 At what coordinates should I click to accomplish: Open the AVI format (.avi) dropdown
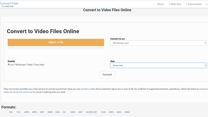click(x=158, y=43)
